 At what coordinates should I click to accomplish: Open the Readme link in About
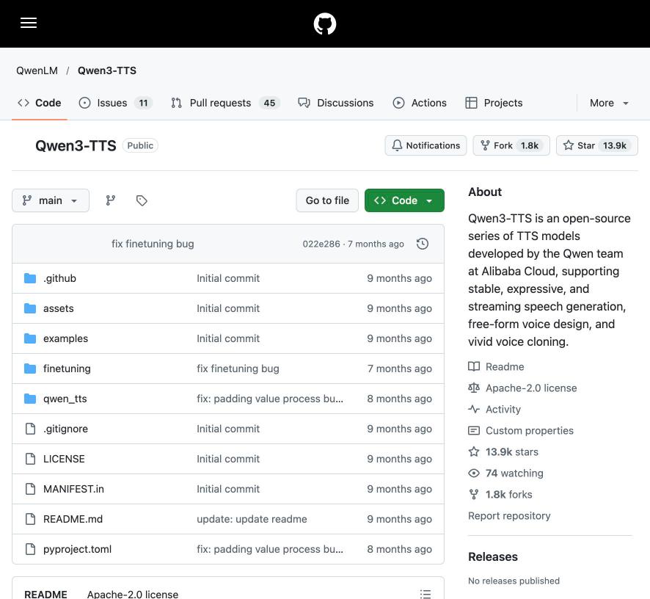[x=505, y=367]
